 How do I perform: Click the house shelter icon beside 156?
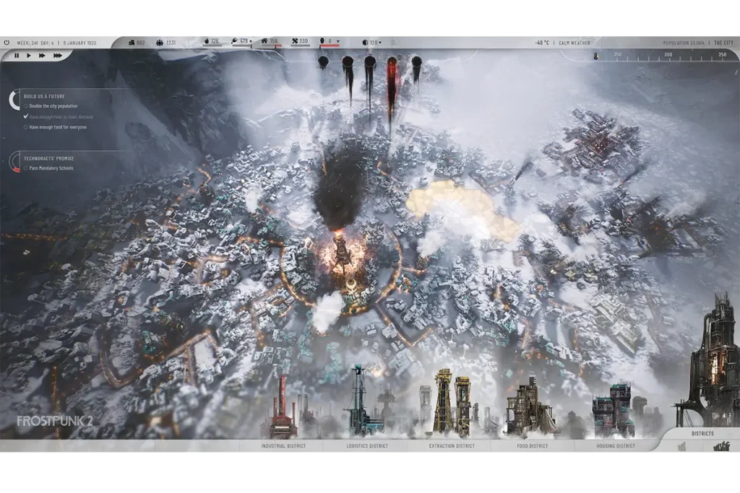coord(264,41)
